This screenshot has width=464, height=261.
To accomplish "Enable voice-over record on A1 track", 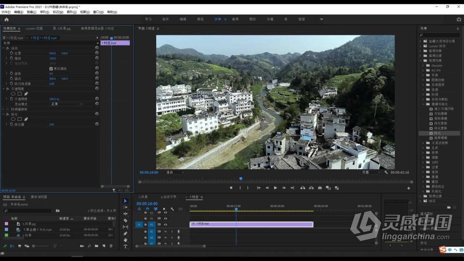I will coord(178,232).
